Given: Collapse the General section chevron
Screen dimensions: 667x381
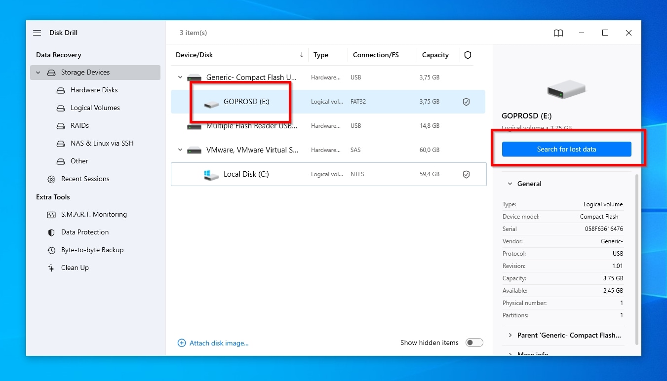Looking at the screenshot, I should pyautogui.click(x=510, y=184).
